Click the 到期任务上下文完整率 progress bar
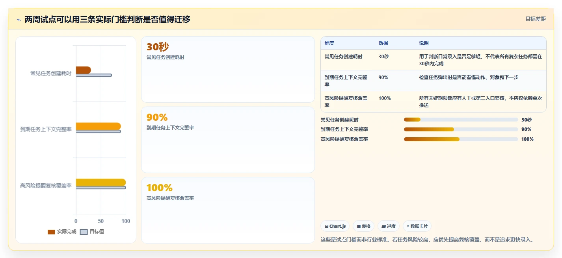 point(461,129)
